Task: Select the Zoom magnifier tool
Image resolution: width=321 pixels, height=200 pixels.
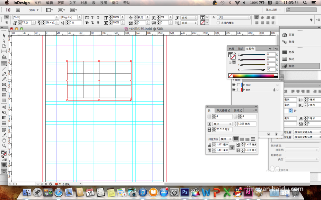Action: pyautogui.click(x=4, y=146)
